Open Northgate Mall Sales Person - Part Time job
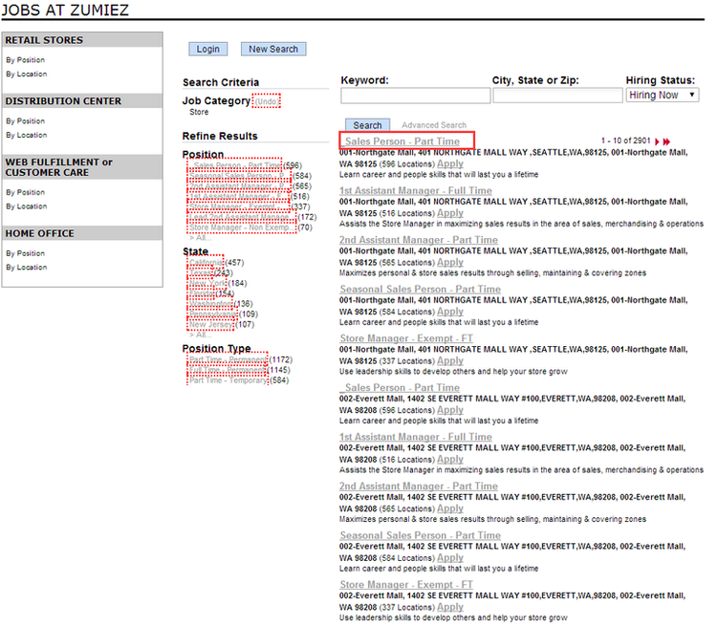717x627 pixels. (x=400, y=141)
